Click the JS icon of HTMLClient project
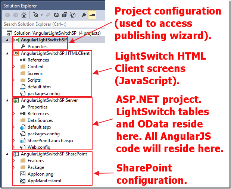Screen dimensions: 231x189 (x=16, y=53)
